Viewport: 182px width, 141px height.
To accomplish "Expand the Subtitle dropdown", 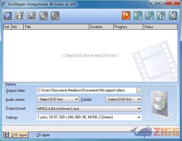I will [x=123, y=99].
